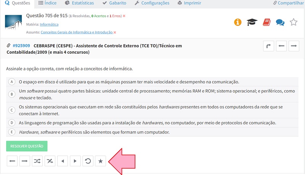Click the bottom star favorite button

click(100, 161)
